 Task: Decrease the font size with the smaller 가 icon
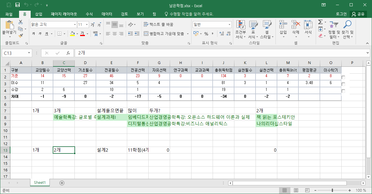pyautogui.click(x=99, y=24)
